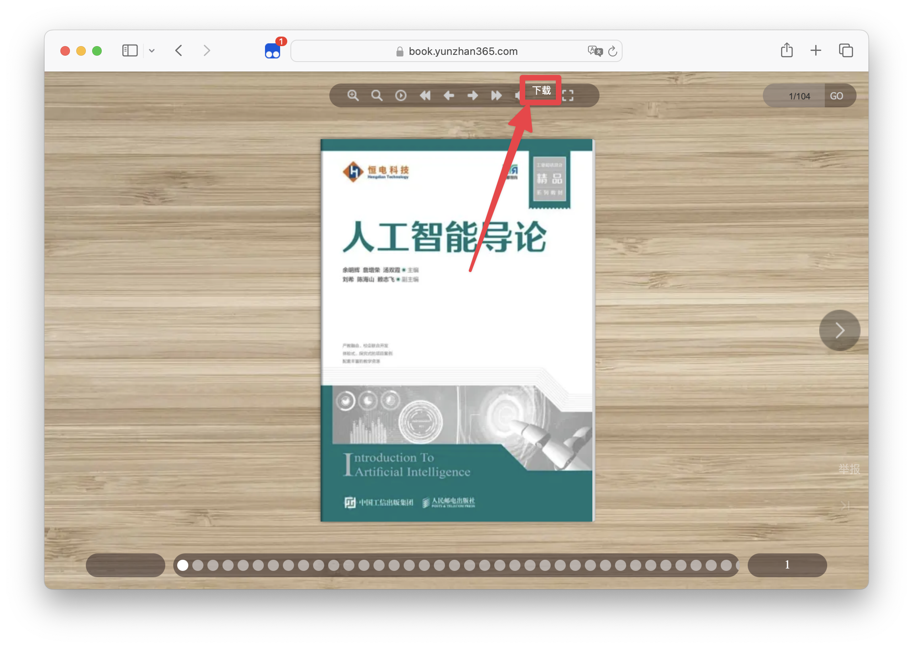Reload the page with the refresh icon
The image size is (913, 648).
click(x=613, y=51)
